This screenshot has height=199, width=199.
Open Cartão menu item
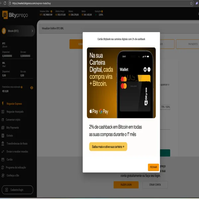tap(10, 160)
